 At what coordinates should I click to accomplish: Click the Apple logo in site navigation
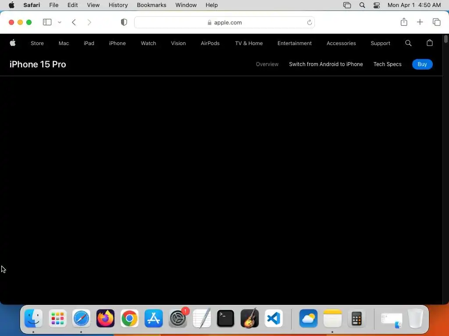(x=13, y=43)
